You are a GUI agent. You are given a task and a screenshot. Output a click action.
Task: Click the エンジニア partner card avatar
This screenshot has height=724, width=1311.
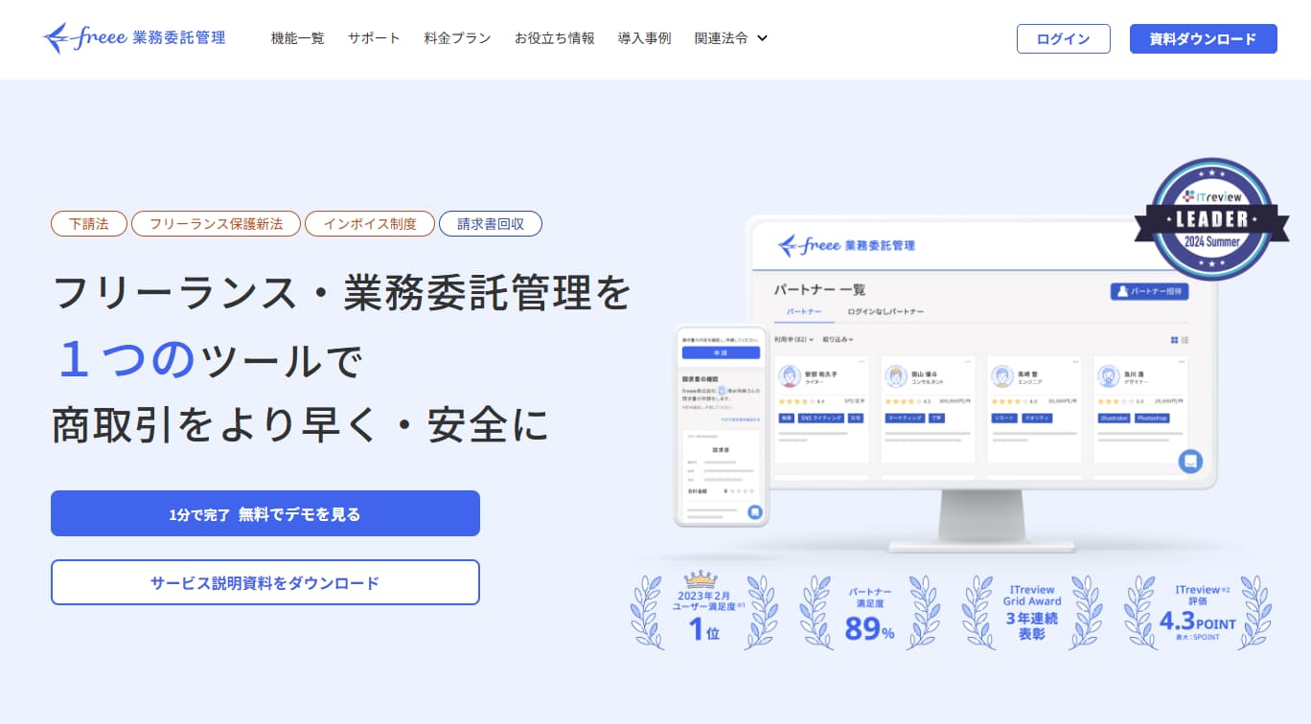click(x=1002, y=376)
